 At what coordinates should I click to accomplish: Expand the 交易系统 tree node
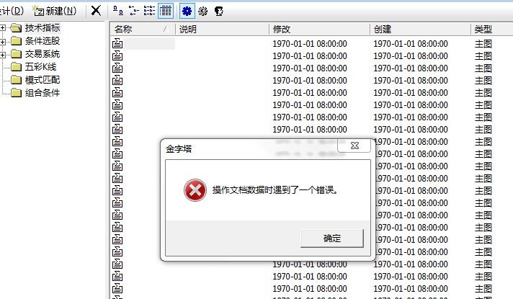click(x=3, y=55)
